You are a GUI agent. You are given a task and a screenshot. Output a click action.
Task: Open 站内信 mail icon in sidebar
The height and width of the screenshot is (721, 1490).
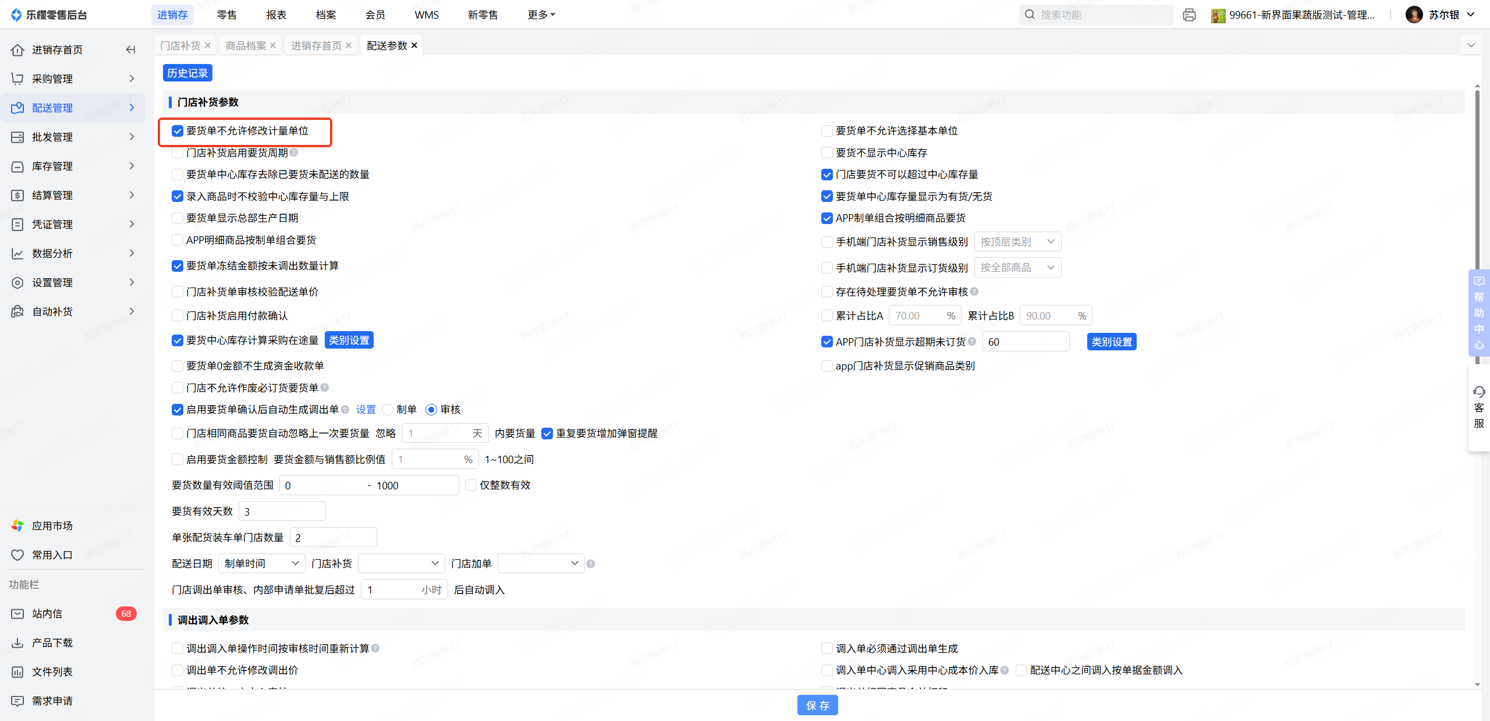pos(17,613)
